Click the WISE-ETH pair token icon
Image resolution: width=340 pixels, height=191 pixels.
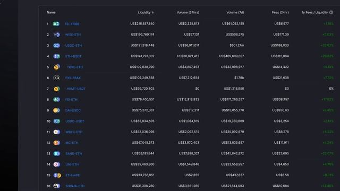point(57,34)
